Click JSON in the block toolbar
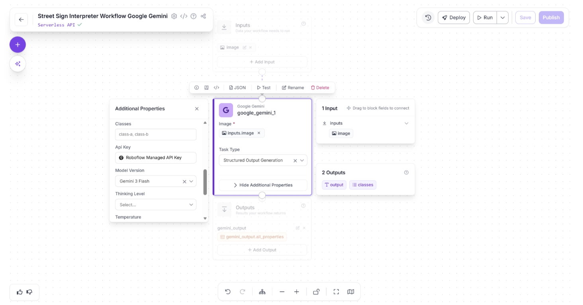 coord(237,88)
